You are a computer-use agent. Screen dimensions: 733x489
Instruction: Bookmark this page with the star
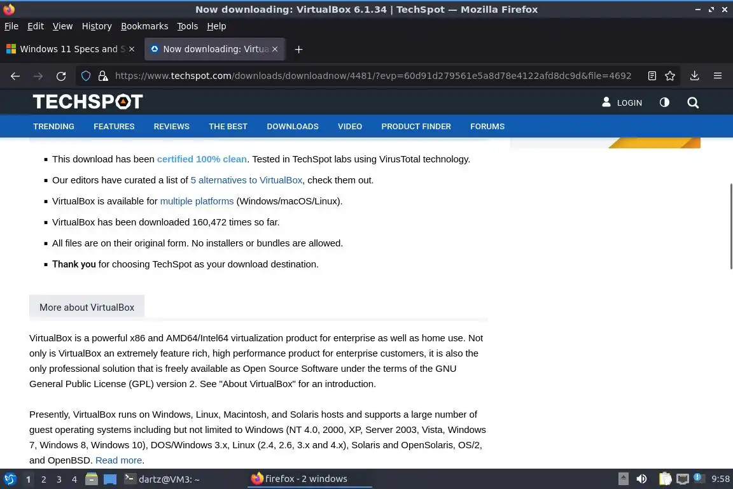670,76
